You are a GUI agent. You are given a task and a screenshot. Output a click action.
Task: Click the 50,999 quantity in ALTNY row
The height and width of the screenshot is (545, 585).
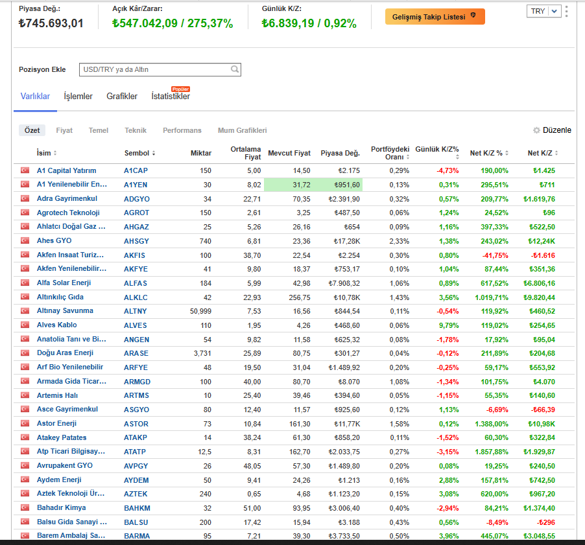click(x=200, y=311)
